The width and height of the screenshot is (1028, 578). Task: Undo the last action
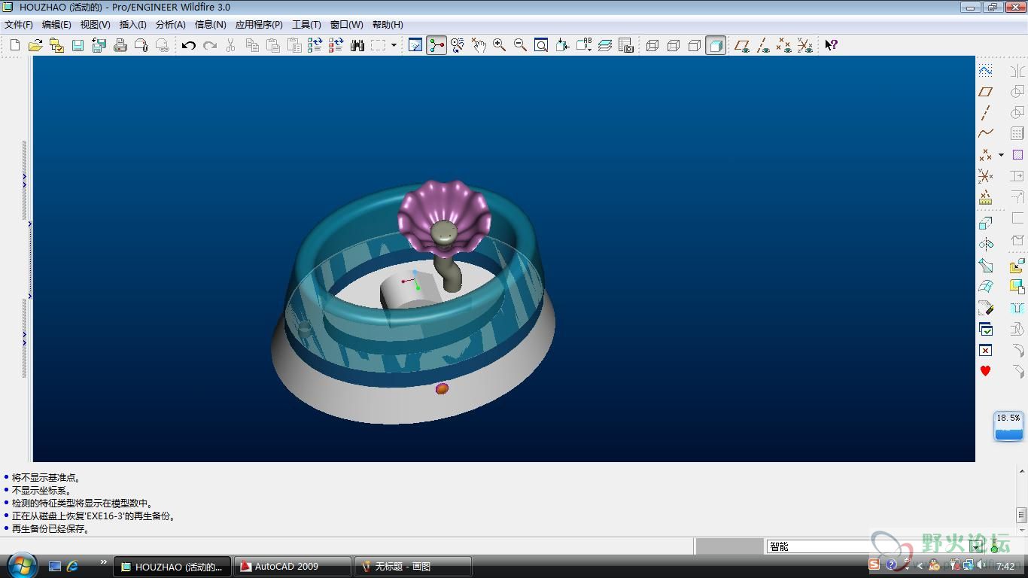click(188, 45)
